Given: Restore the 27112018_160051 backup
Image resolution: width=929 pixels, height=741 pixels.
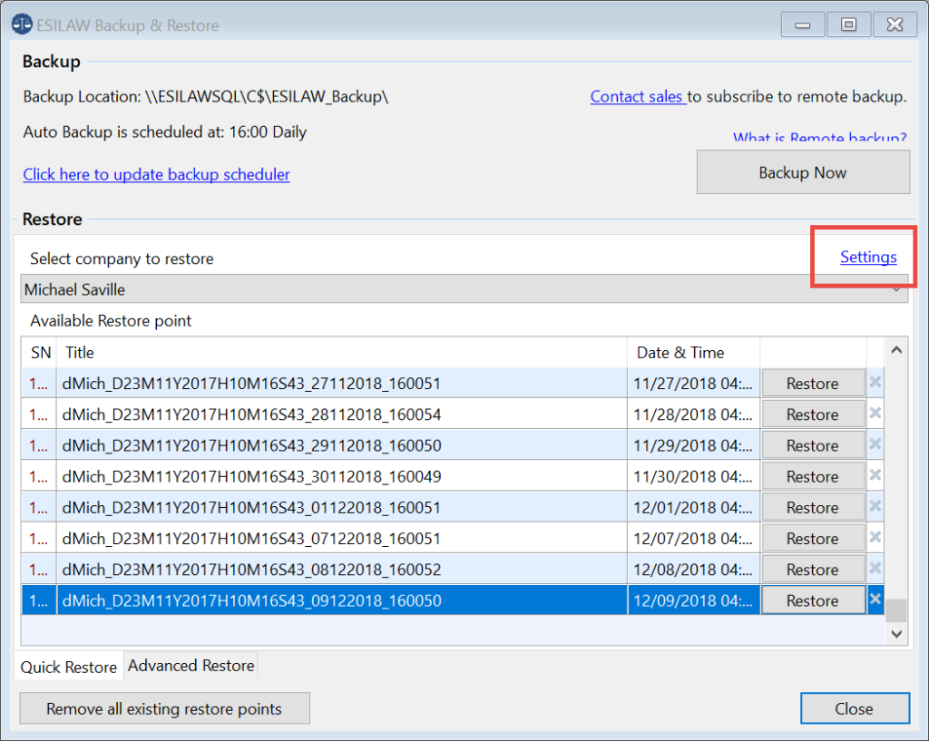Looking at the screenshot, I should 812,384.
